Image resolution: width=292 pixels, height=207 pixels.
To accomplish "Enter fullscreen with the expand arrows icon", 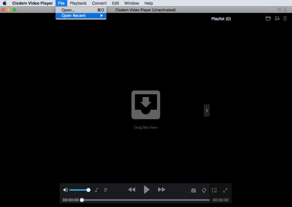I will pos(225,190).
